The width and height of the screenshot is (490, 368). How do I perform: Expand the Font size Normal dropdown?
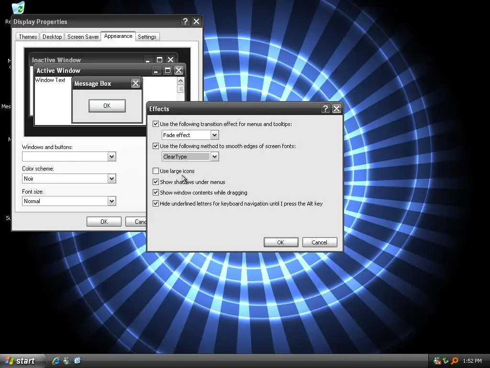coord(111,201)
